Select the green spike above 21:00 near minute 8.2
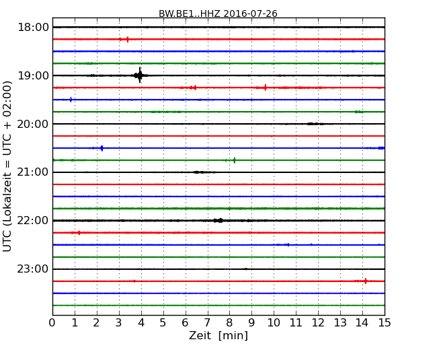This screenshot has height=350, width=437. coord(235,160)
